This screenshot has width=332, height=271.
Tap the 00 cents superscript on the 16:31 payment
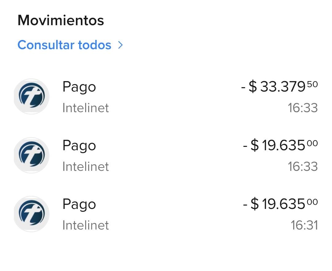coord(312,202)
